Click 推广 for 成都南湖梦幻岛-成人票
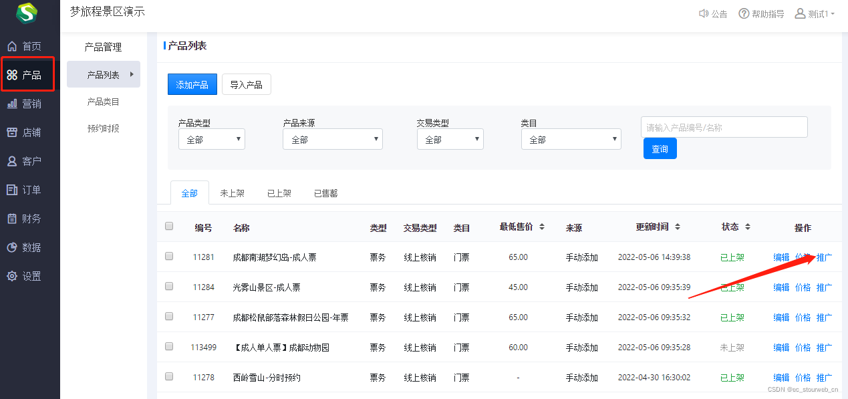Image resolution: width=848 pixels, height=399 pixels. [825, 257]
